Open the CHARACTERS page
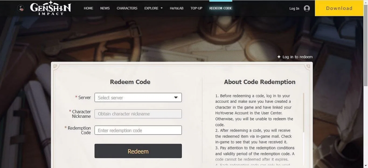The width and height of the screenshot is (368, 168). click(127, 8)
